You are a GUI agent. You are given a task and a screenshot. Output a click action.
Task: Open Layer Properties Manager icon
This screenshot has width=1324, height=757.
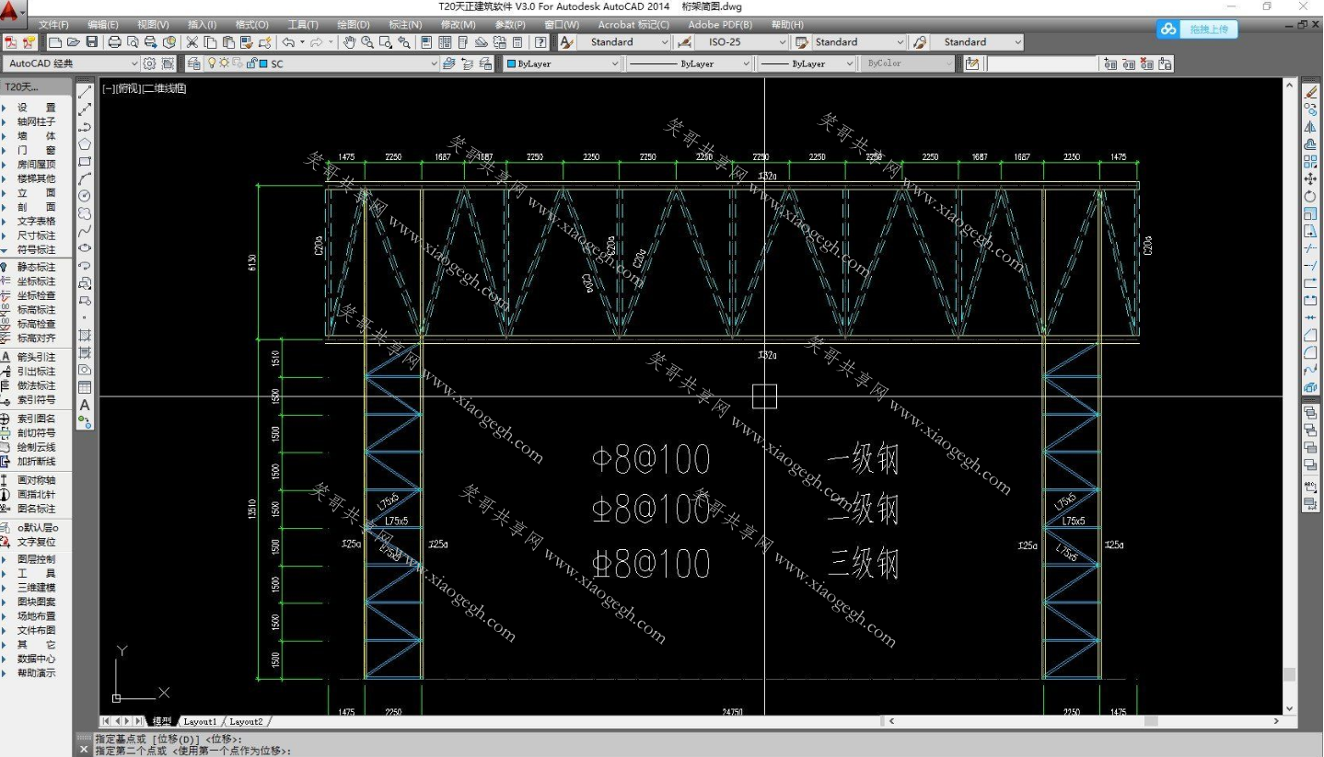pyautogui.click(x=193, y=63)
